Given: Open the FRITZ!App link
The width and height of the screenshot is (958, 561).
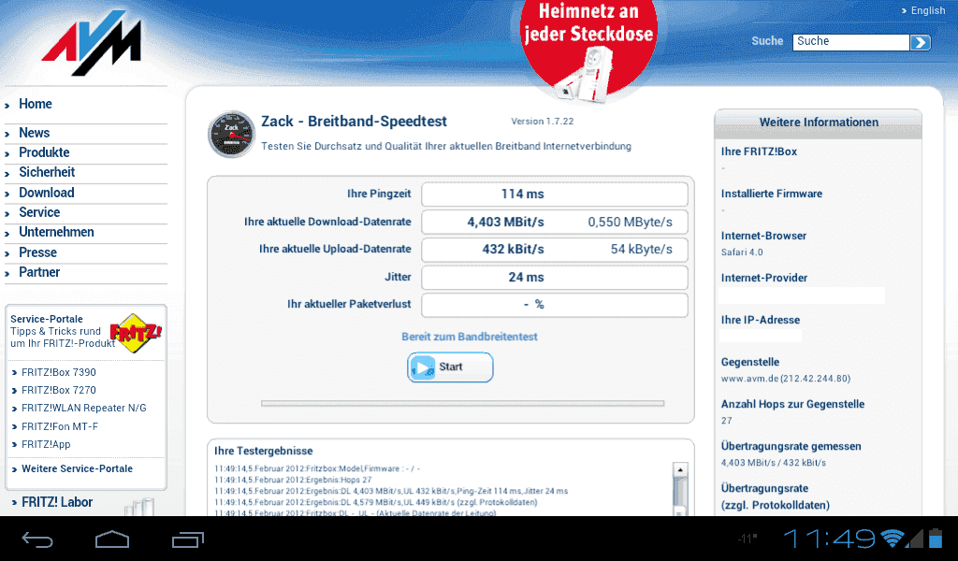Looking at the screenshot, I should coord(46,444).
